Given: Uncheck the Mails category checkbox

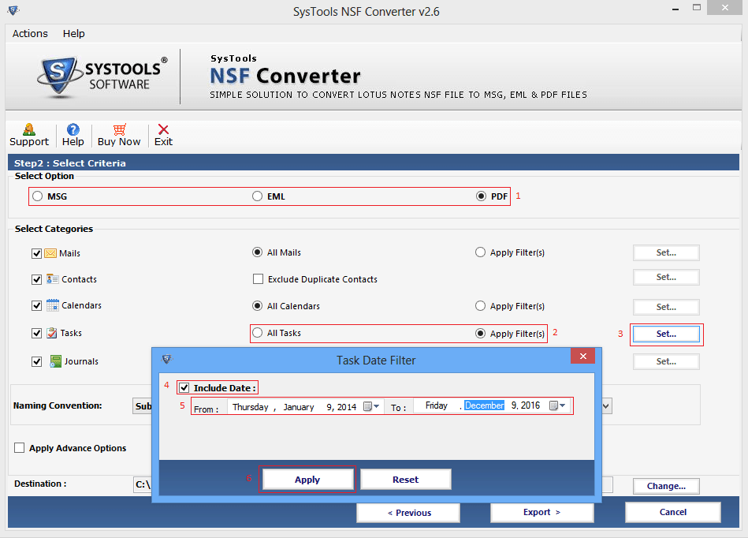Looking at the screenshot, I should click(x=36, y=253).
